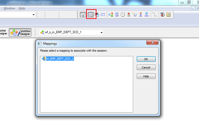Click the mapping icon beside m_EMP_DEPT_SCD_1
Screen dimensions: 199x124
(44, 59)
